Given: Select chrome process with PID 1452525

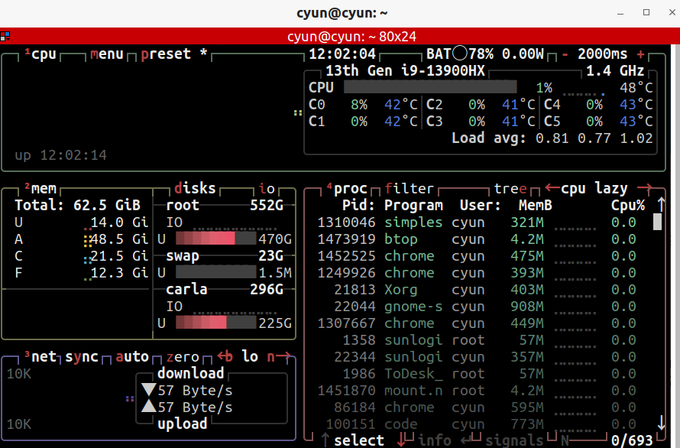Looking at the screenshot, I should (477, 256).
